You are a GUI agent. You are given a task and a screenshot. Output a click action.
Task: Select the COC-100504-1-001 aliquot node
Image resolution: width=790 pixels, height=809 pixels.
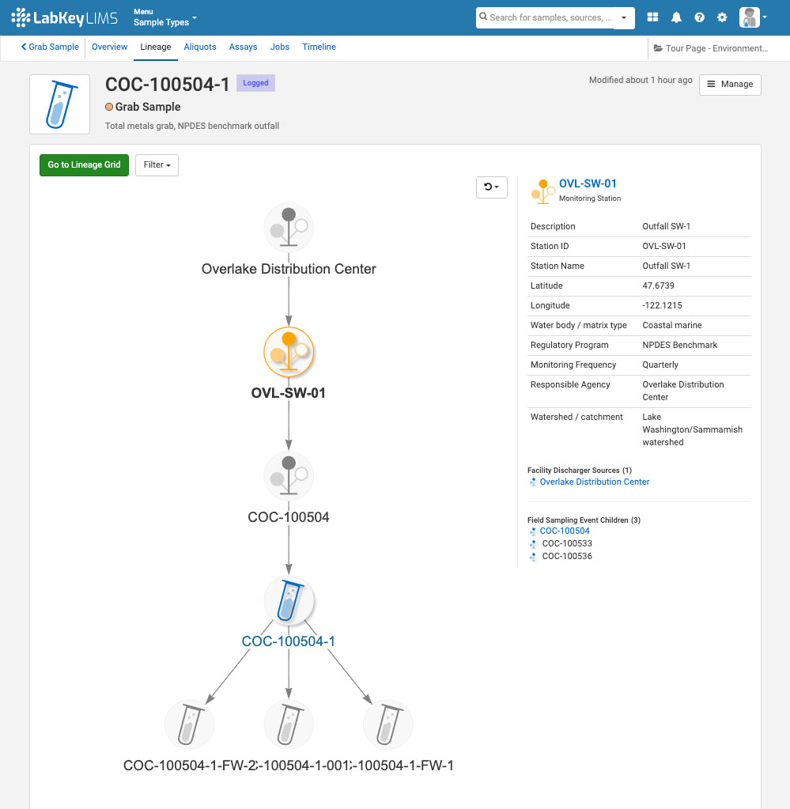coord(289,724)
